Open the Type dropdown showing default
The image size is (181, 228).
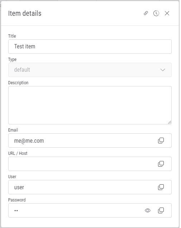click(x=90, y=70)
